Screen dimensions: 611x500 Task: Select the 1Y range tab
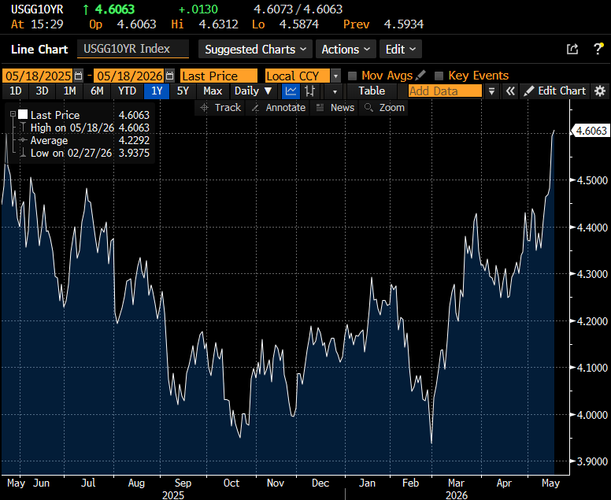click(x=157, y=91)
